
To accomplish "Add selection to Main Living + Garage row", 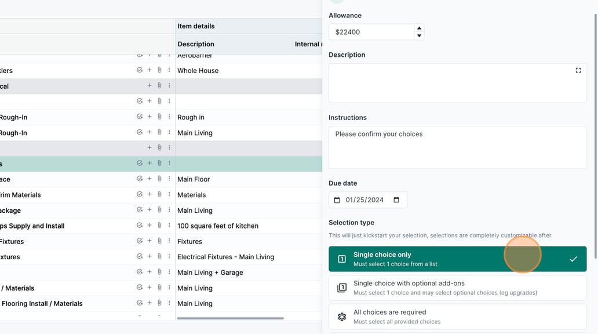I will 140,272.
